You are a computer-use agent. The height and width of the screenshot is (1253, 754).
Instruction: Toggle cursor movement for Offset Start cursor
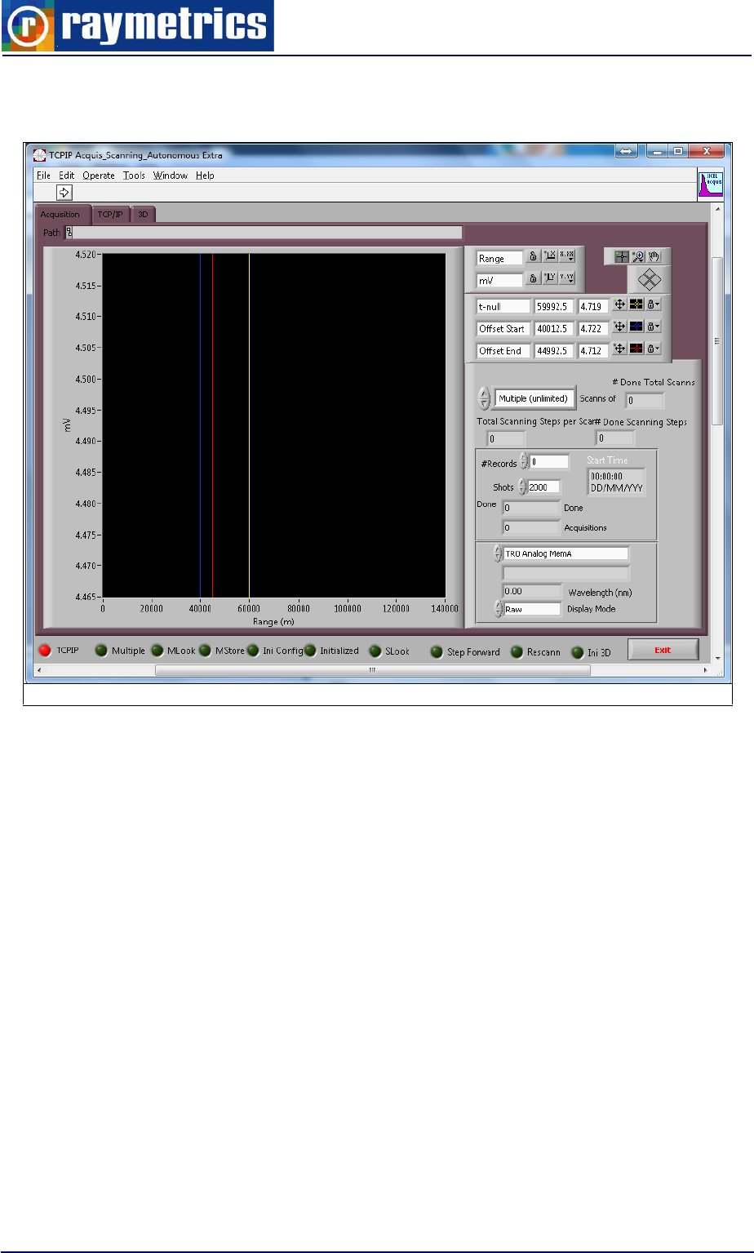click(x=619, y=327)
